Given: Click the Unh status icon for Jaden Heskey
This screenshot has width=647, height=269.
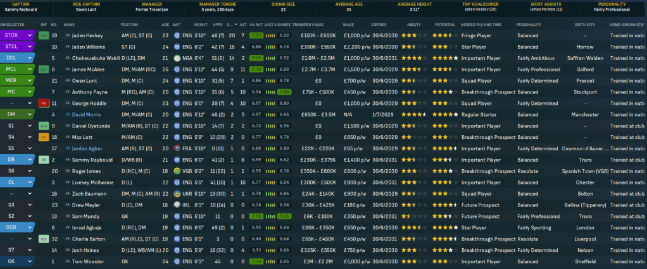Looking at the screenshot, I should [43, 35].
